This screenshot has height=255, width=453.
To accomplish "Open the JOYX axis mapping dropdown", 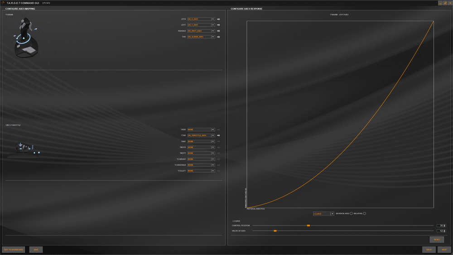I will 201,19.
